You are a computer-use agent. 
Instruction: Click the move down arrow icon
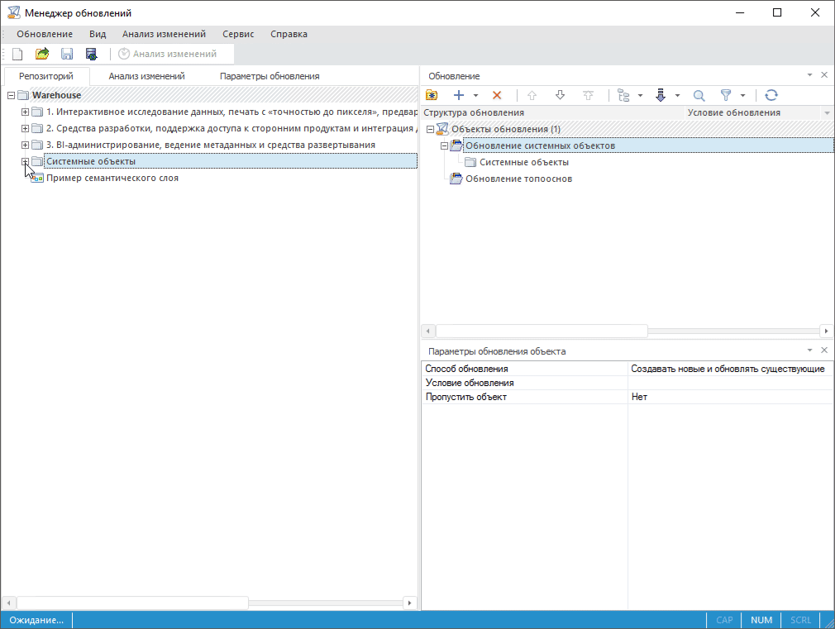pos(560,96)
